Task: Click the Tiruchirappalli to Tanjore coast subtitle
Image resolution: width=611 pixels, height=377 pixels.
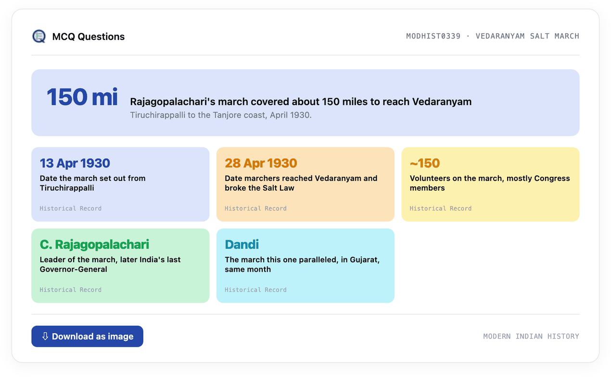Action: pyautogui.click(x=221, y=115)
